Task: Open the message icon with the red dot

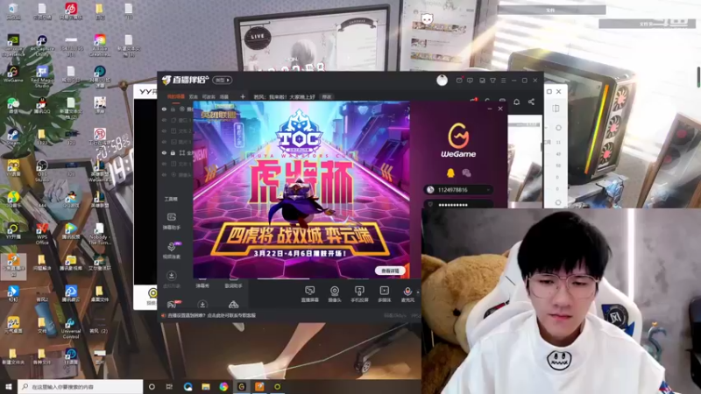Action: coord(459,80)
